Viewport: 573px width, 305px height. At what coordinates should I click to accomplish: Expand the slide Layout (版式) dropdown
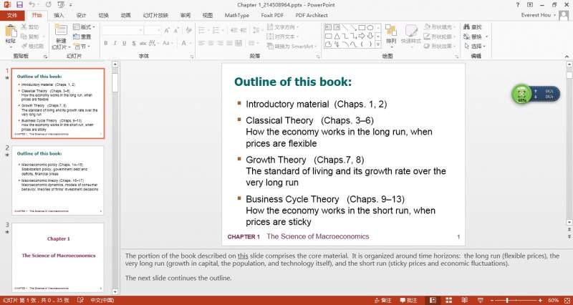pyautogui.click(x=85, y=27)
